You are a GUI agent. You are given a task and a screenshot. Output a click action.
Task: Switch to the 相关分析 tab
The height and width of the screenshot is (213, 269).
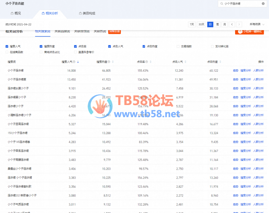click(x=50, y=13)
